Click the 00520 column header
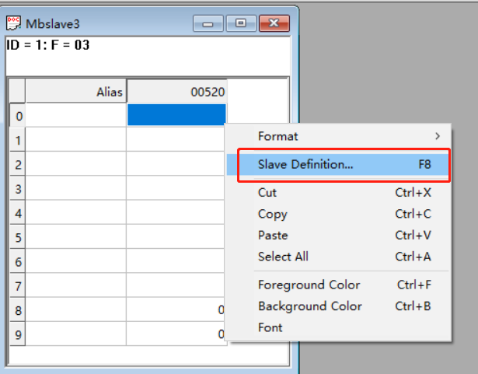 [176, 92]
